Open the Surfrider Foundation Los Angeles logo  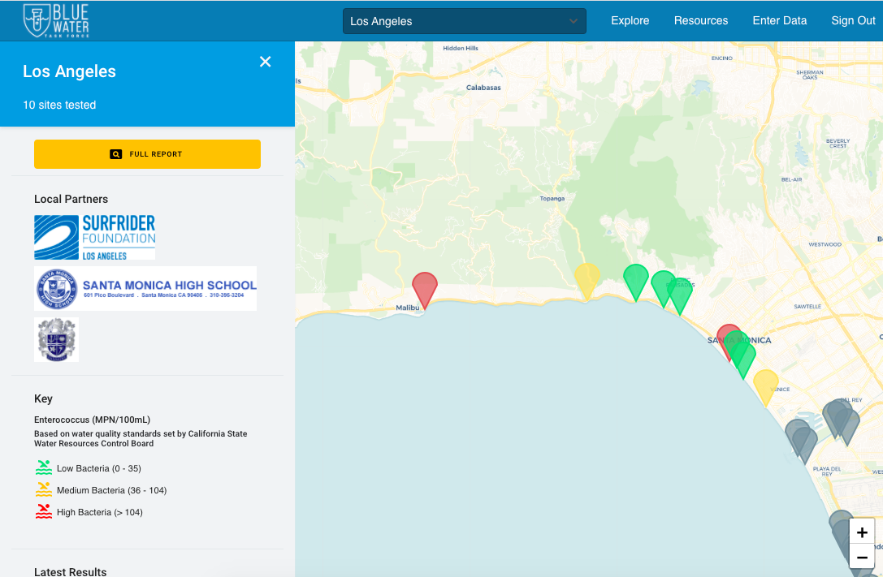click(x=94, y=237)
